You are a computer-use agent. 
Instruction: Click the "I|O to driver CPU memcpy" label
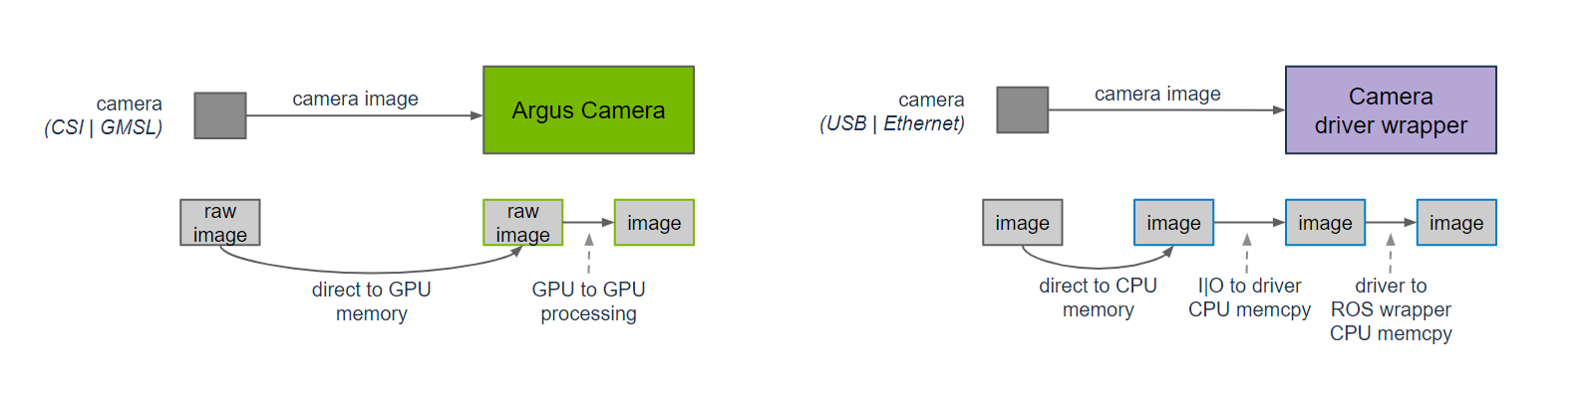tap(1249, 298)
